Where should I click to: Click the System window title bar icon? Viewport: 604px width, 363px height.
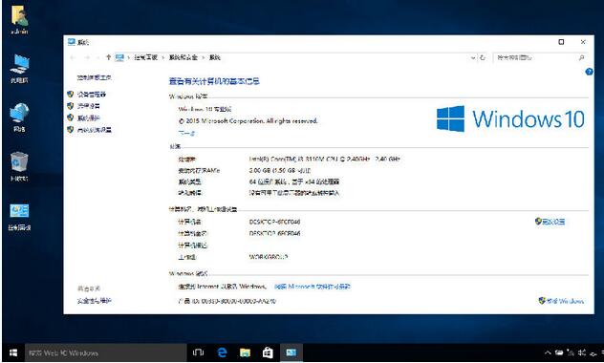pos(72,42)
